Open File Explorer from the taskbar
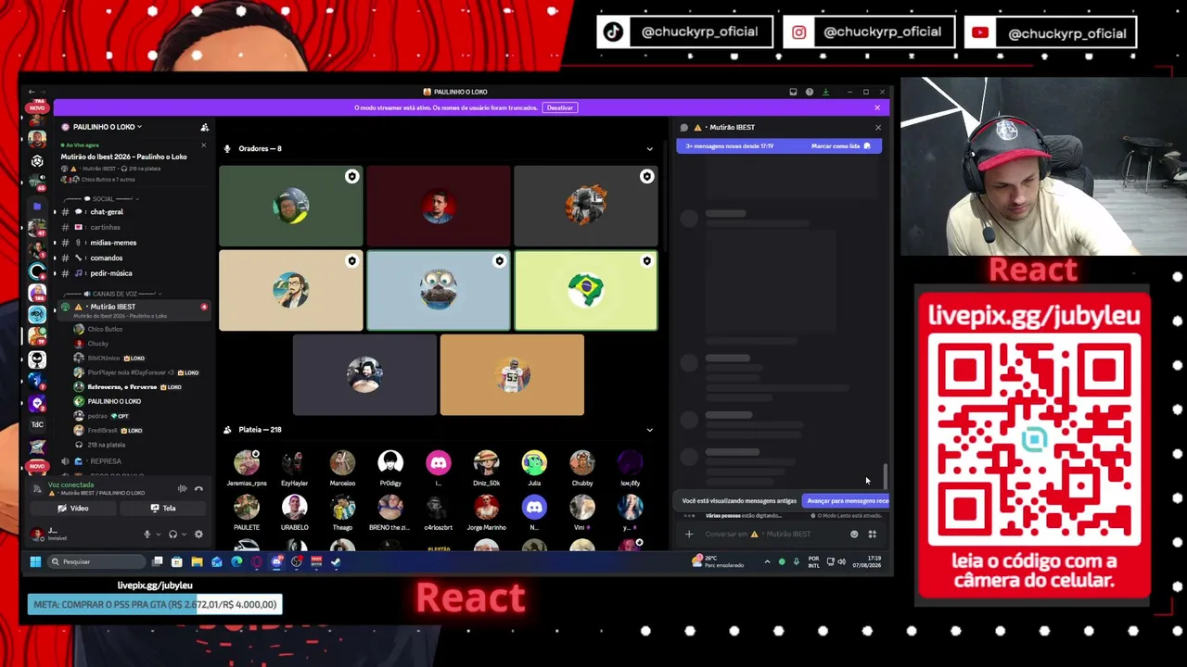1187x667 pixels. [x=197, y=561]
